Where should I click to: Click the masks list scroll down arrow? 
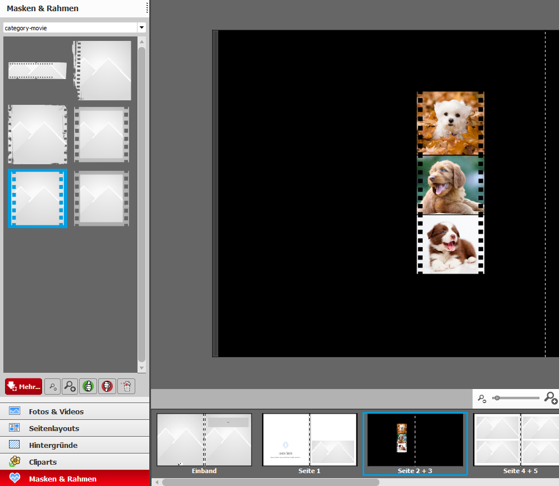[x=141, y=368]
